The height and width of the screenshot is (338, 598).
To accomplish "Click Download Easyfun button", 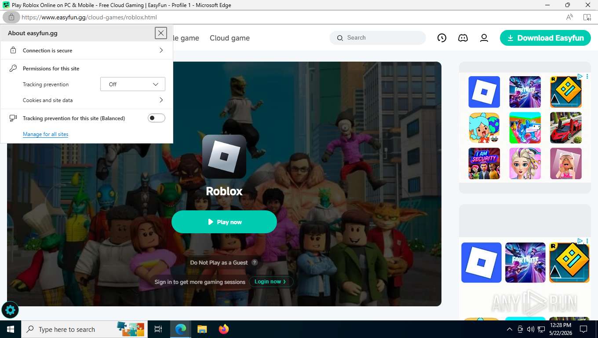I will click(545, 38).
